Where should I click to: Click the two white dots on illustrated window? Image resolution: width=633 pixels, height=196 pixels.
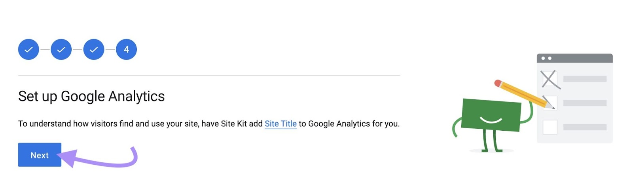(x=546, y=58)
